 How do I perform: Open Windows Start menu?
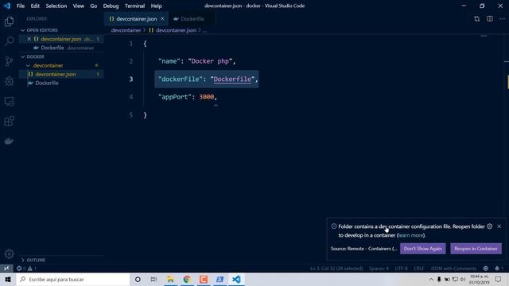(8, 279)
